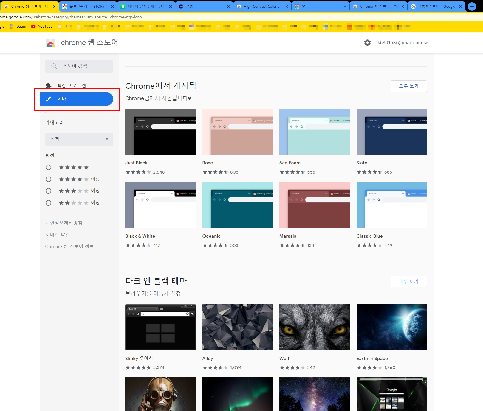Select 테마 in the sidebar
Viewport: 483px width, 411px height.
coord(77,99)
